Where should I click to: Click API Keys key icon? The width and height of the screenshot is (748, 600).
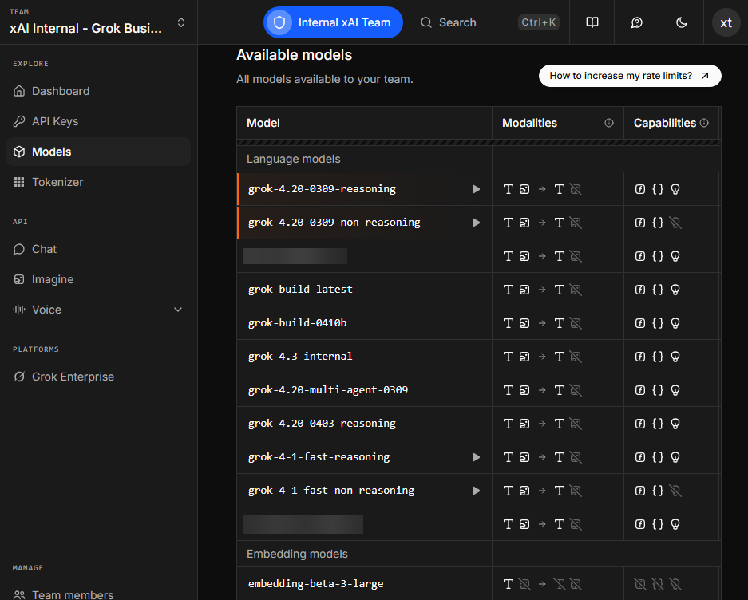[19, 121]
